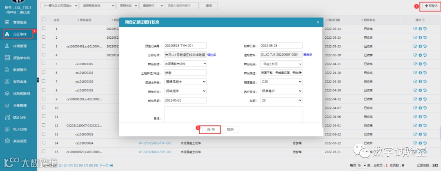Open info icon for 2022-05-20 row
This screenshot has width=441, height=171.
pos(420,55)
